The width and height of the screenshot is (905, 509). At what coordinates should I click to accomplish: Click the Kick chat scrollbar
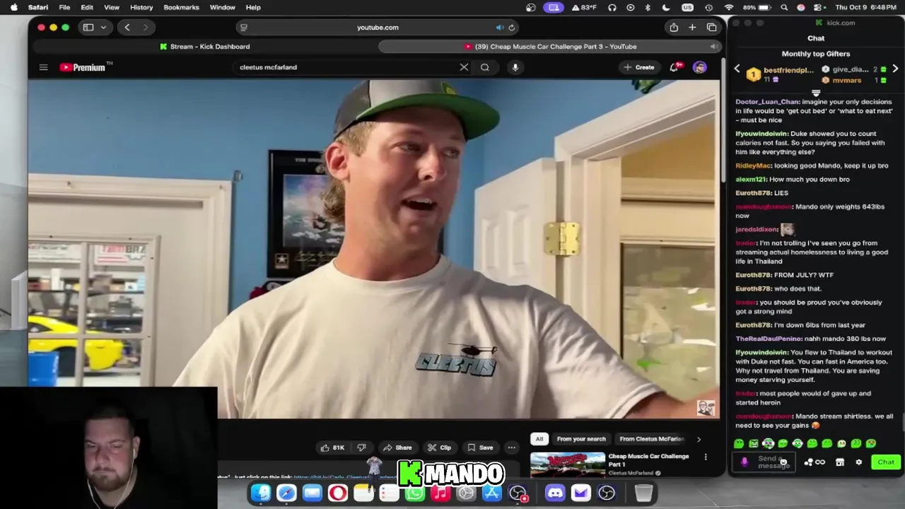click(x=903, y=423)
